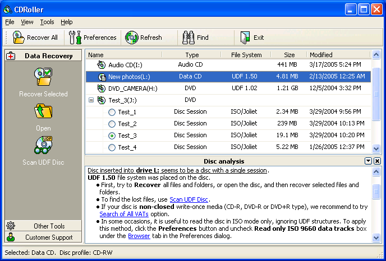This screenshot has height=261, width=386.
Task: Select the Test_1 session radio button
Action: click(x=112, y=112)
